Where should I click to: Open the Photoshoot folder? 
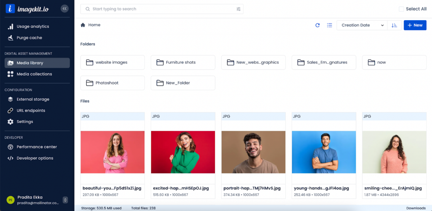coord(112,83)
